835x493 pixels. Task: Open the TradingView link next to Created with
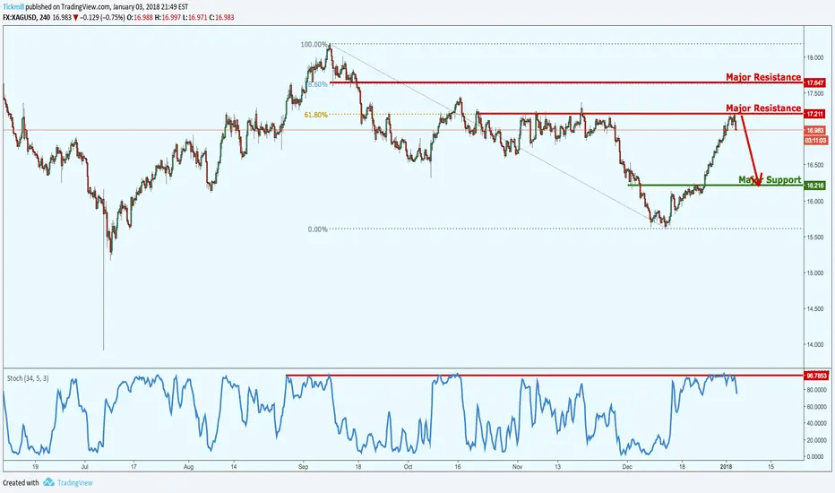tap(74, 483)
